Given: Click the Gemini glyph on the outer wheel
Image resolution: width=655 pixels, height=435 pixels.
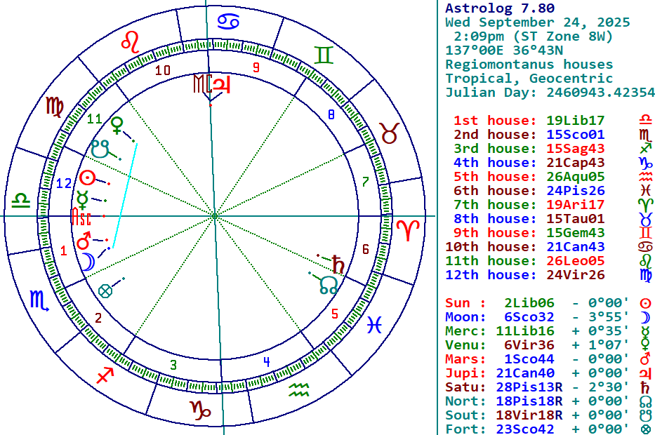Looking at the screenshot, I should point(323,55).
